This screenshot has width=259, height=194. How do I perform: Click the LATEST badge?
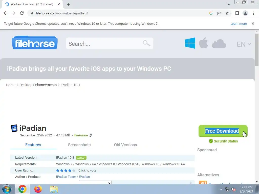click(x=81, y=158)
